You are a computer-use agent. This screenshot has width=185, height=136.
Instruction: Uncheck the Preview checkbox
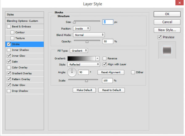pos(159,37)
